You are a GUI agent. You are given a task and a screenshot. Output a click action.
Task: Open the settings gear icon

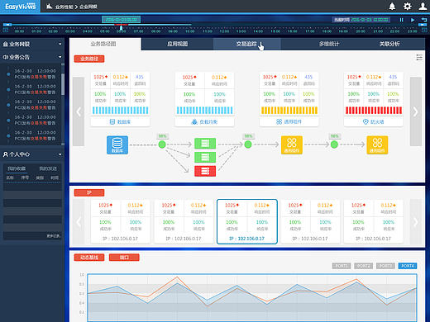(407, 7)
